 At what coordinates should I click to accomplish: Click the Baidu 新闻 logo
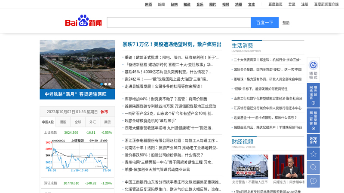(x=83, y=21)
